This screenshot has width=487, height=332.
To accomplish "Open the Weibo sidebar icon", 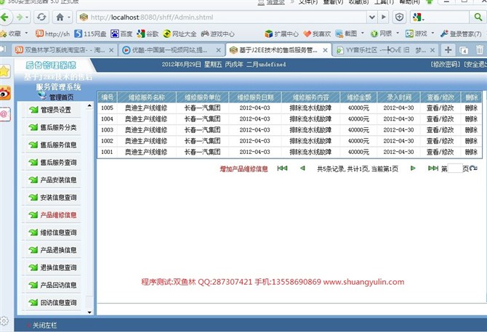I will click(x=5, y=93).
